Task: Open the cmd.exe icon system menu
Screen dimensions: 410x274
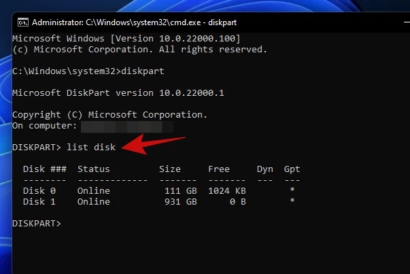Action: [23, 22]
